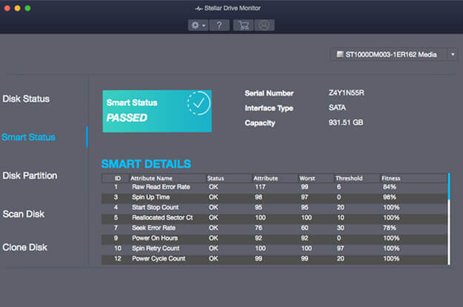463x307 pixels.
Task: Click the 98% fitness value
Action: (390, 198)
